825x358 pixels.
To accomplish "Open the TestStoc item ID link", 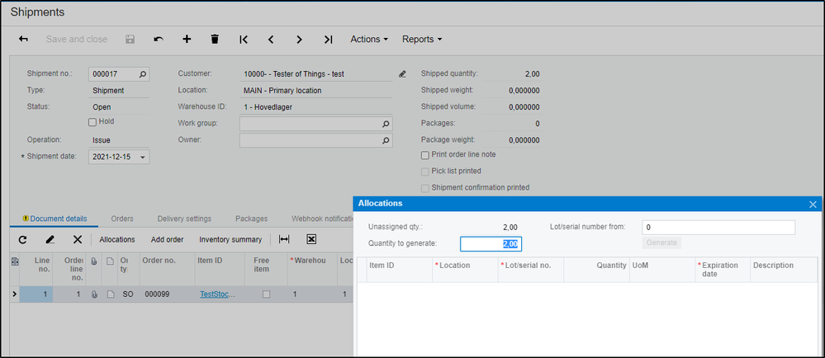I will click(x=216, y=294).
